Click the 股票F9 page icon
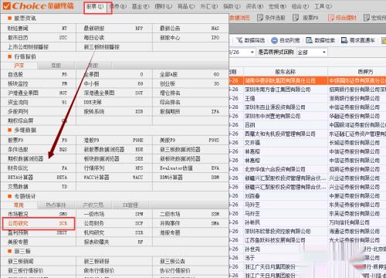Screen dimensions: 386x278 click(x=296, y=18)
